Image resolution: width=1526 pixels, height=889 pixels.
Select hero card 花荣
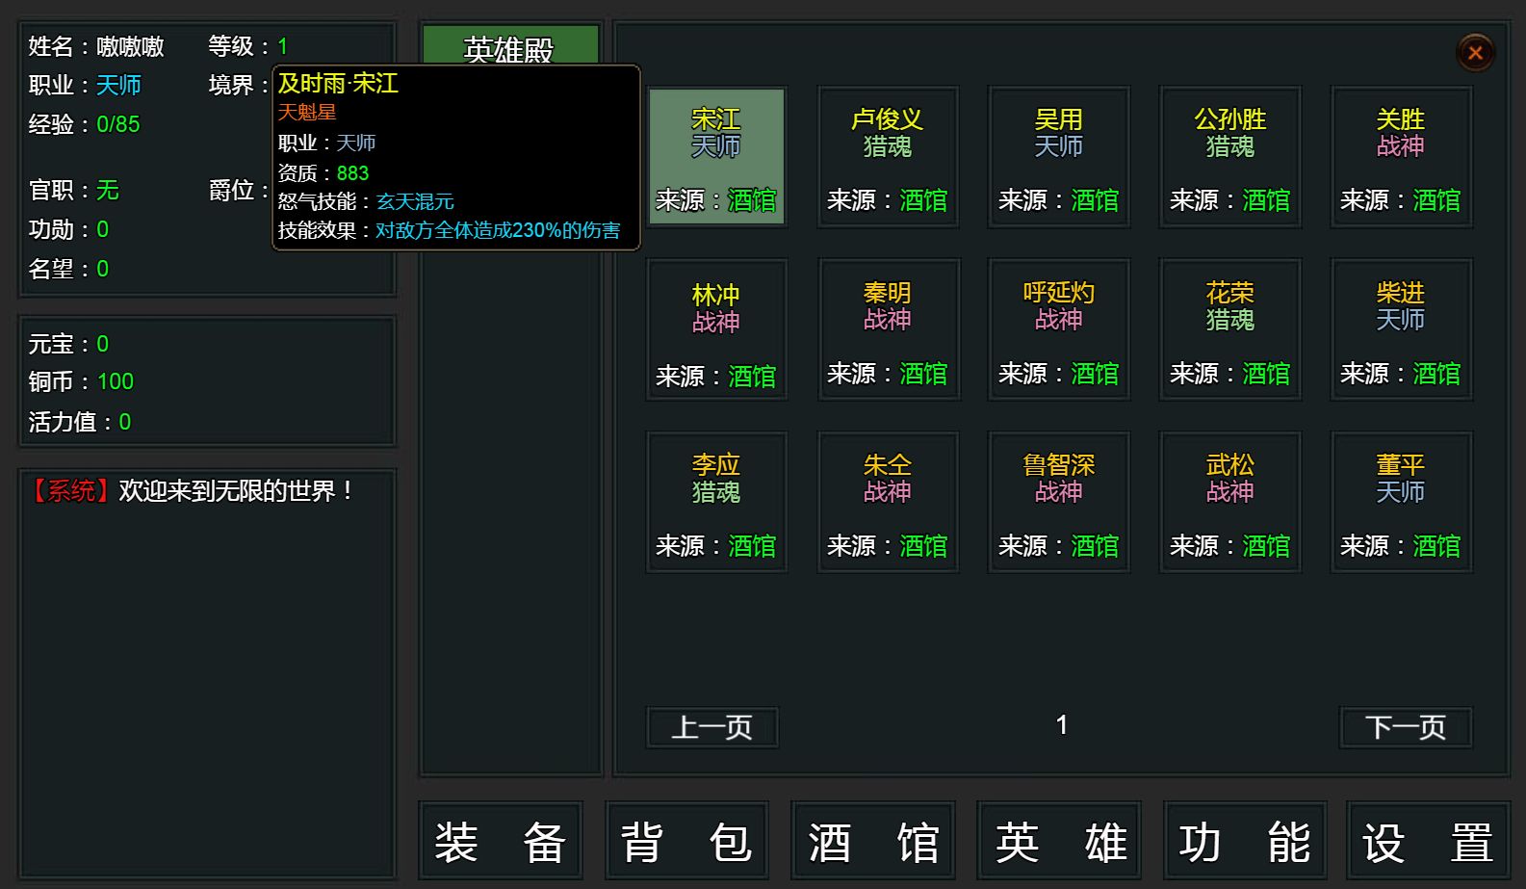1229,329
